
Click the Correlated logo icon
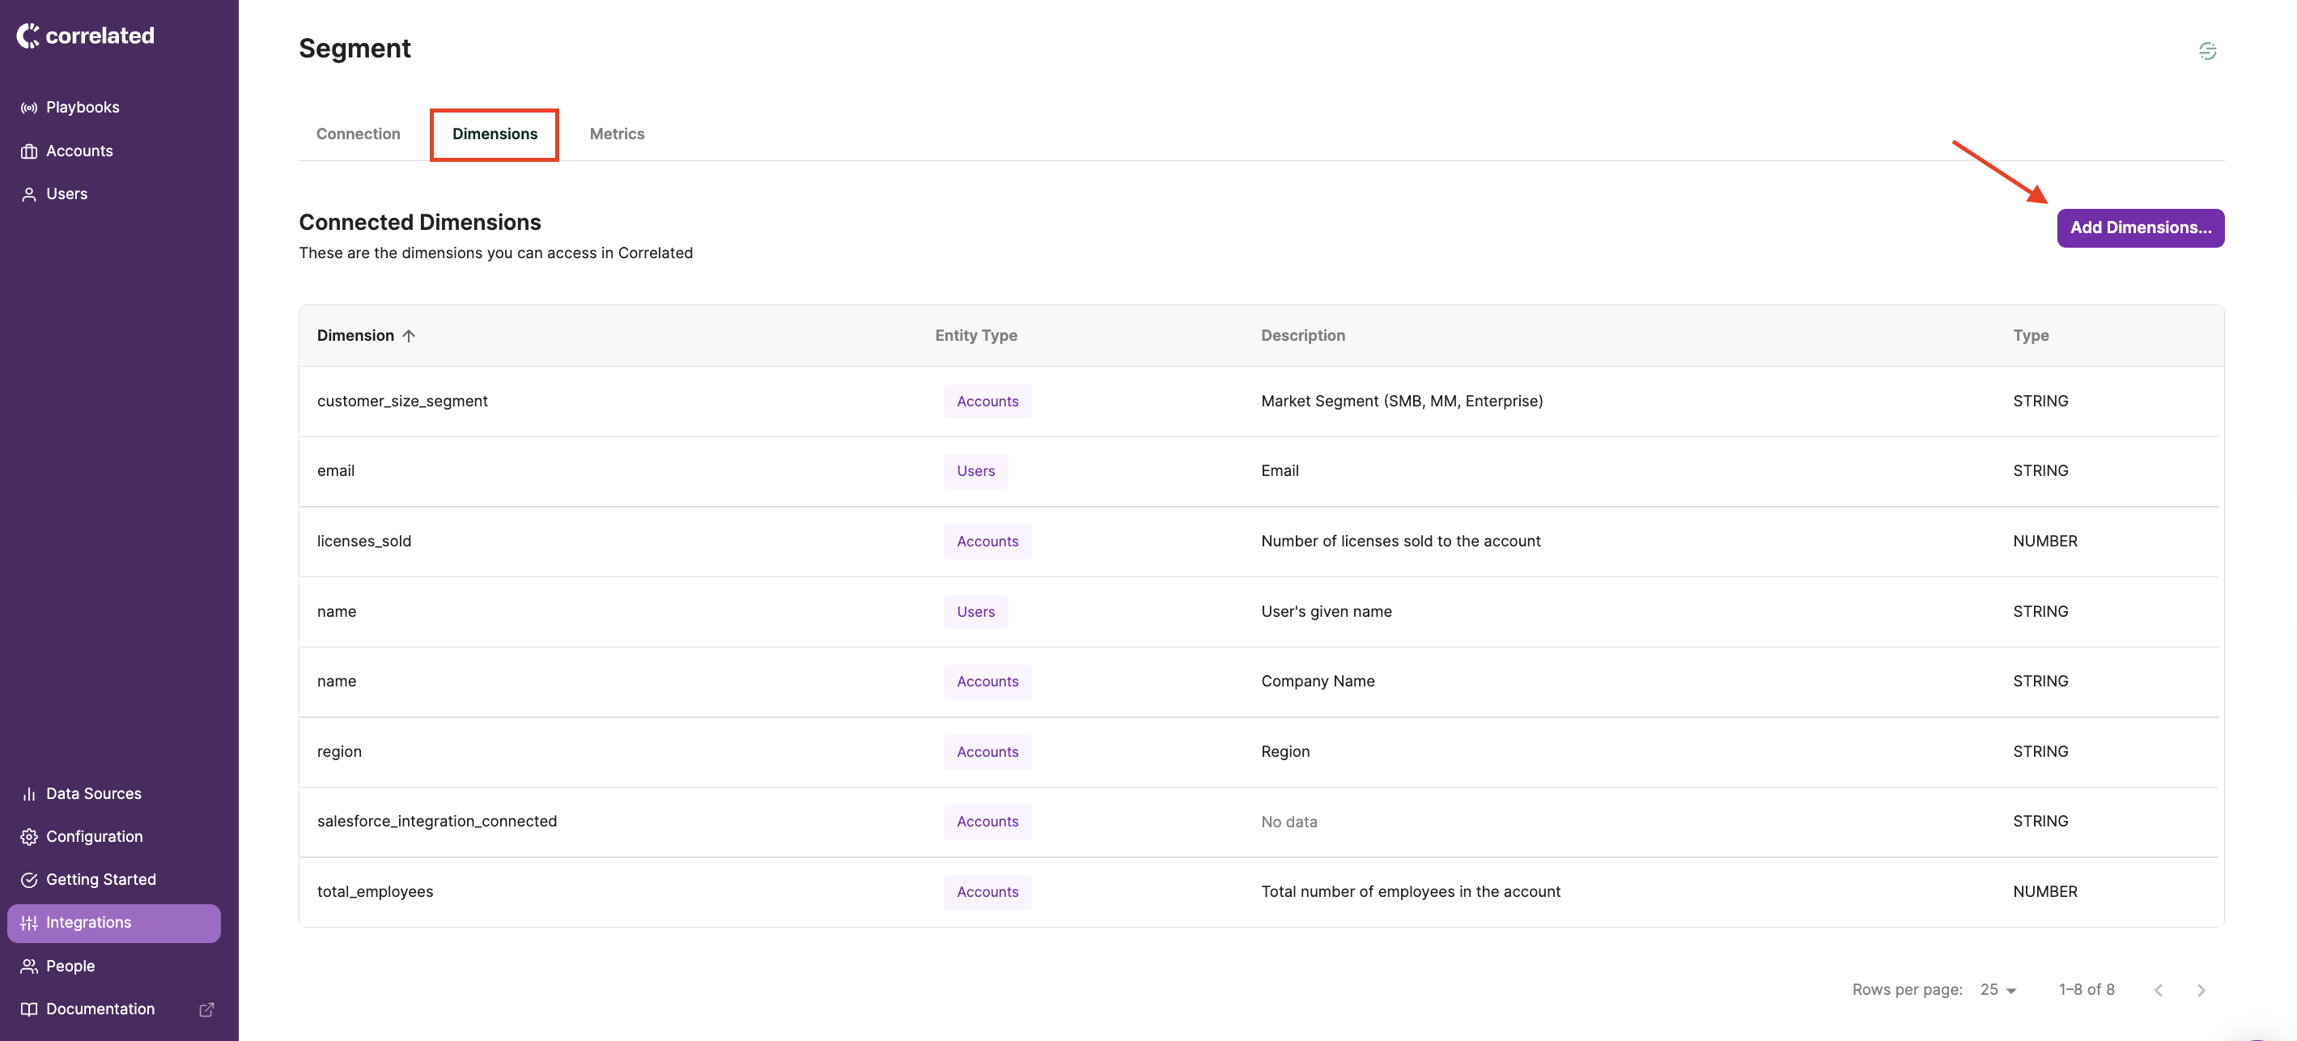point(28,36)
